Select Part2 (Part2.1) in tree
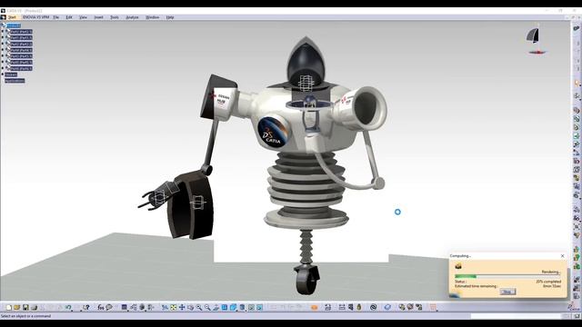Image resolution: width=582 pixels, height=327 pixels. [x=21, y=32]
